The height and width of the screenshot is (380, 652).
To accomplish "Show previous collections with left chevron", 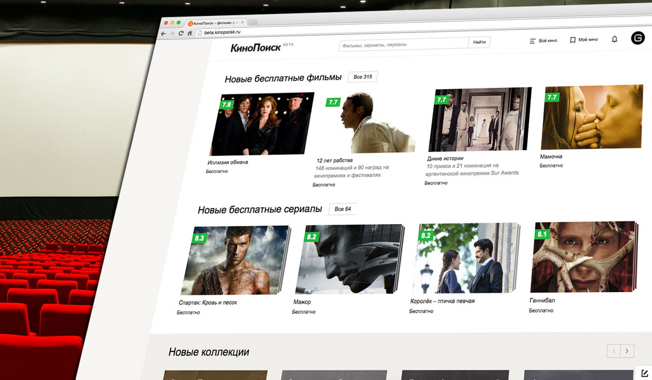I will pos(614,351).
